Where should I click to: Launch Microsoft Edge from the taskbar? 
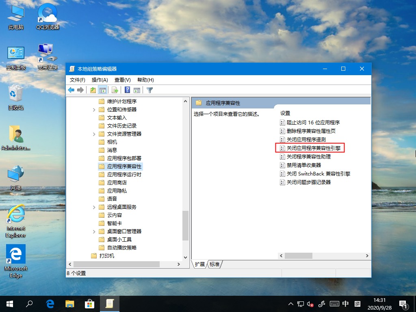[50, 303]
